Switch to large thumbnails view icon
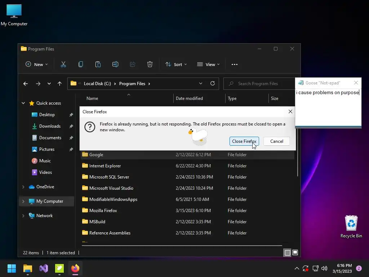Screen dimensions: 369x277 (295, 253)
